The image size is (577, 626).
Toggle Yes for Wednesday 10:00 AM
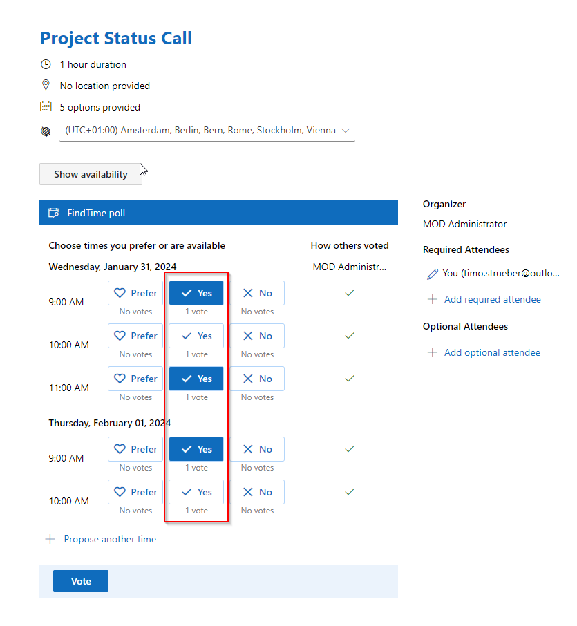[196, 336]
